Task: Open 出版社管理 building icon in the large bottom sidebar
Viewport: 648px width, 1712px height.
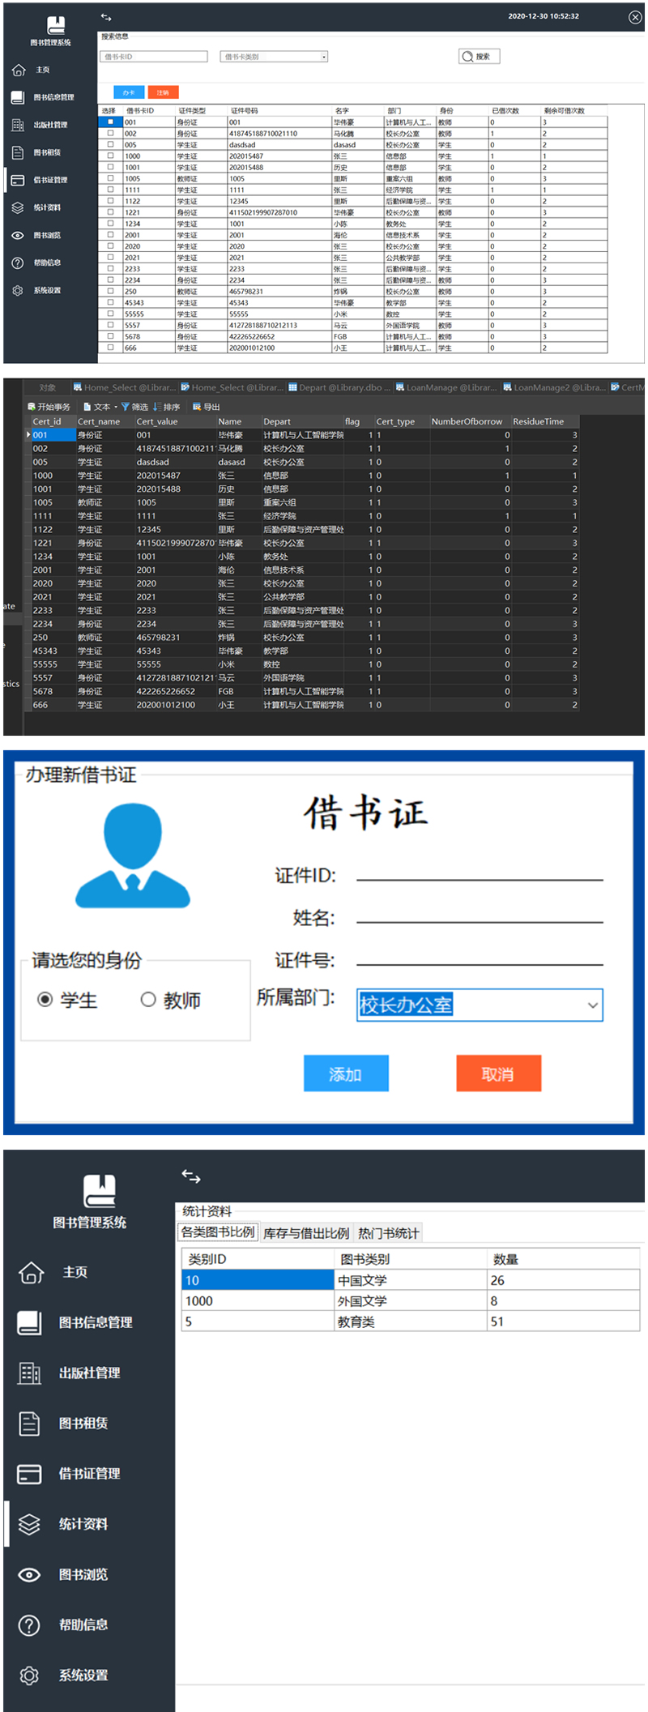Action: (29, 1373)
